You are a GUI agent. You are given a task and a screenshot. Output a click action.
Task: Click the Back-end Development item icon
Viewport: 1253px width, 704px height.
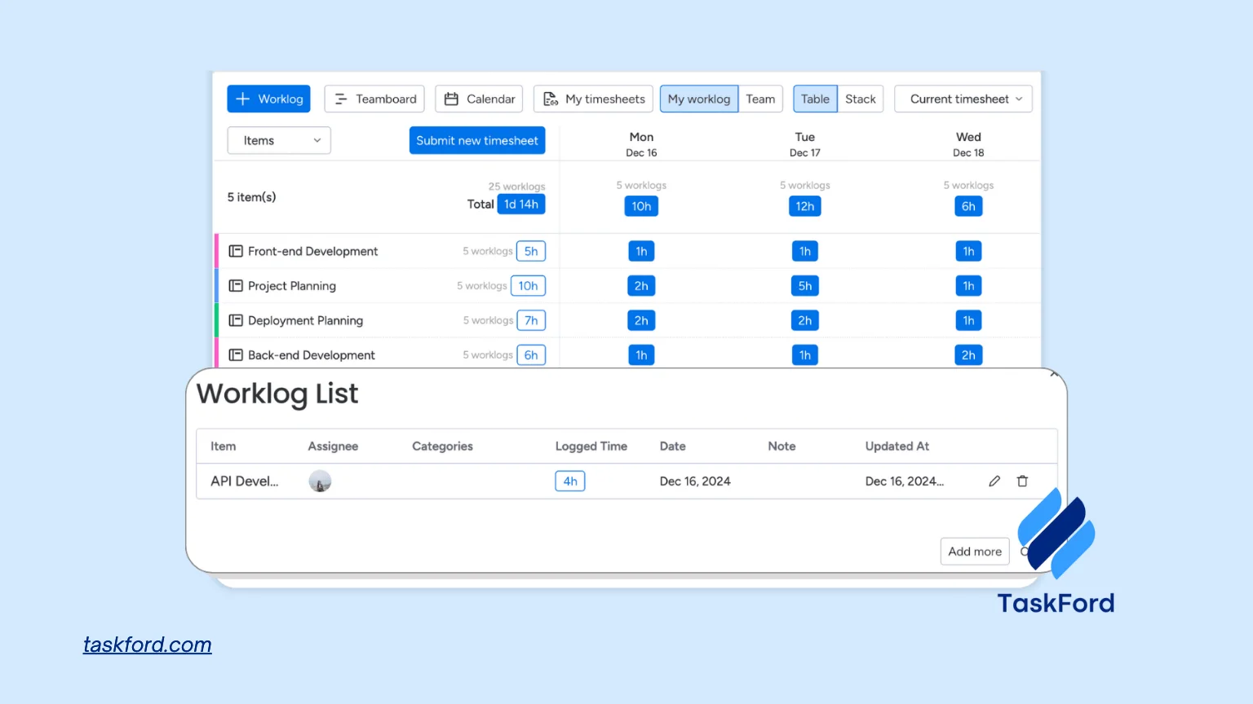click(x=236, y=355)
